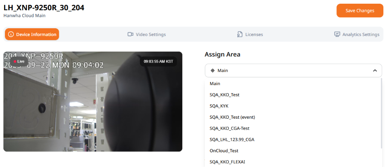Switch to the Video Settings tab
This screenshot has width=385, height=167.
147,34
